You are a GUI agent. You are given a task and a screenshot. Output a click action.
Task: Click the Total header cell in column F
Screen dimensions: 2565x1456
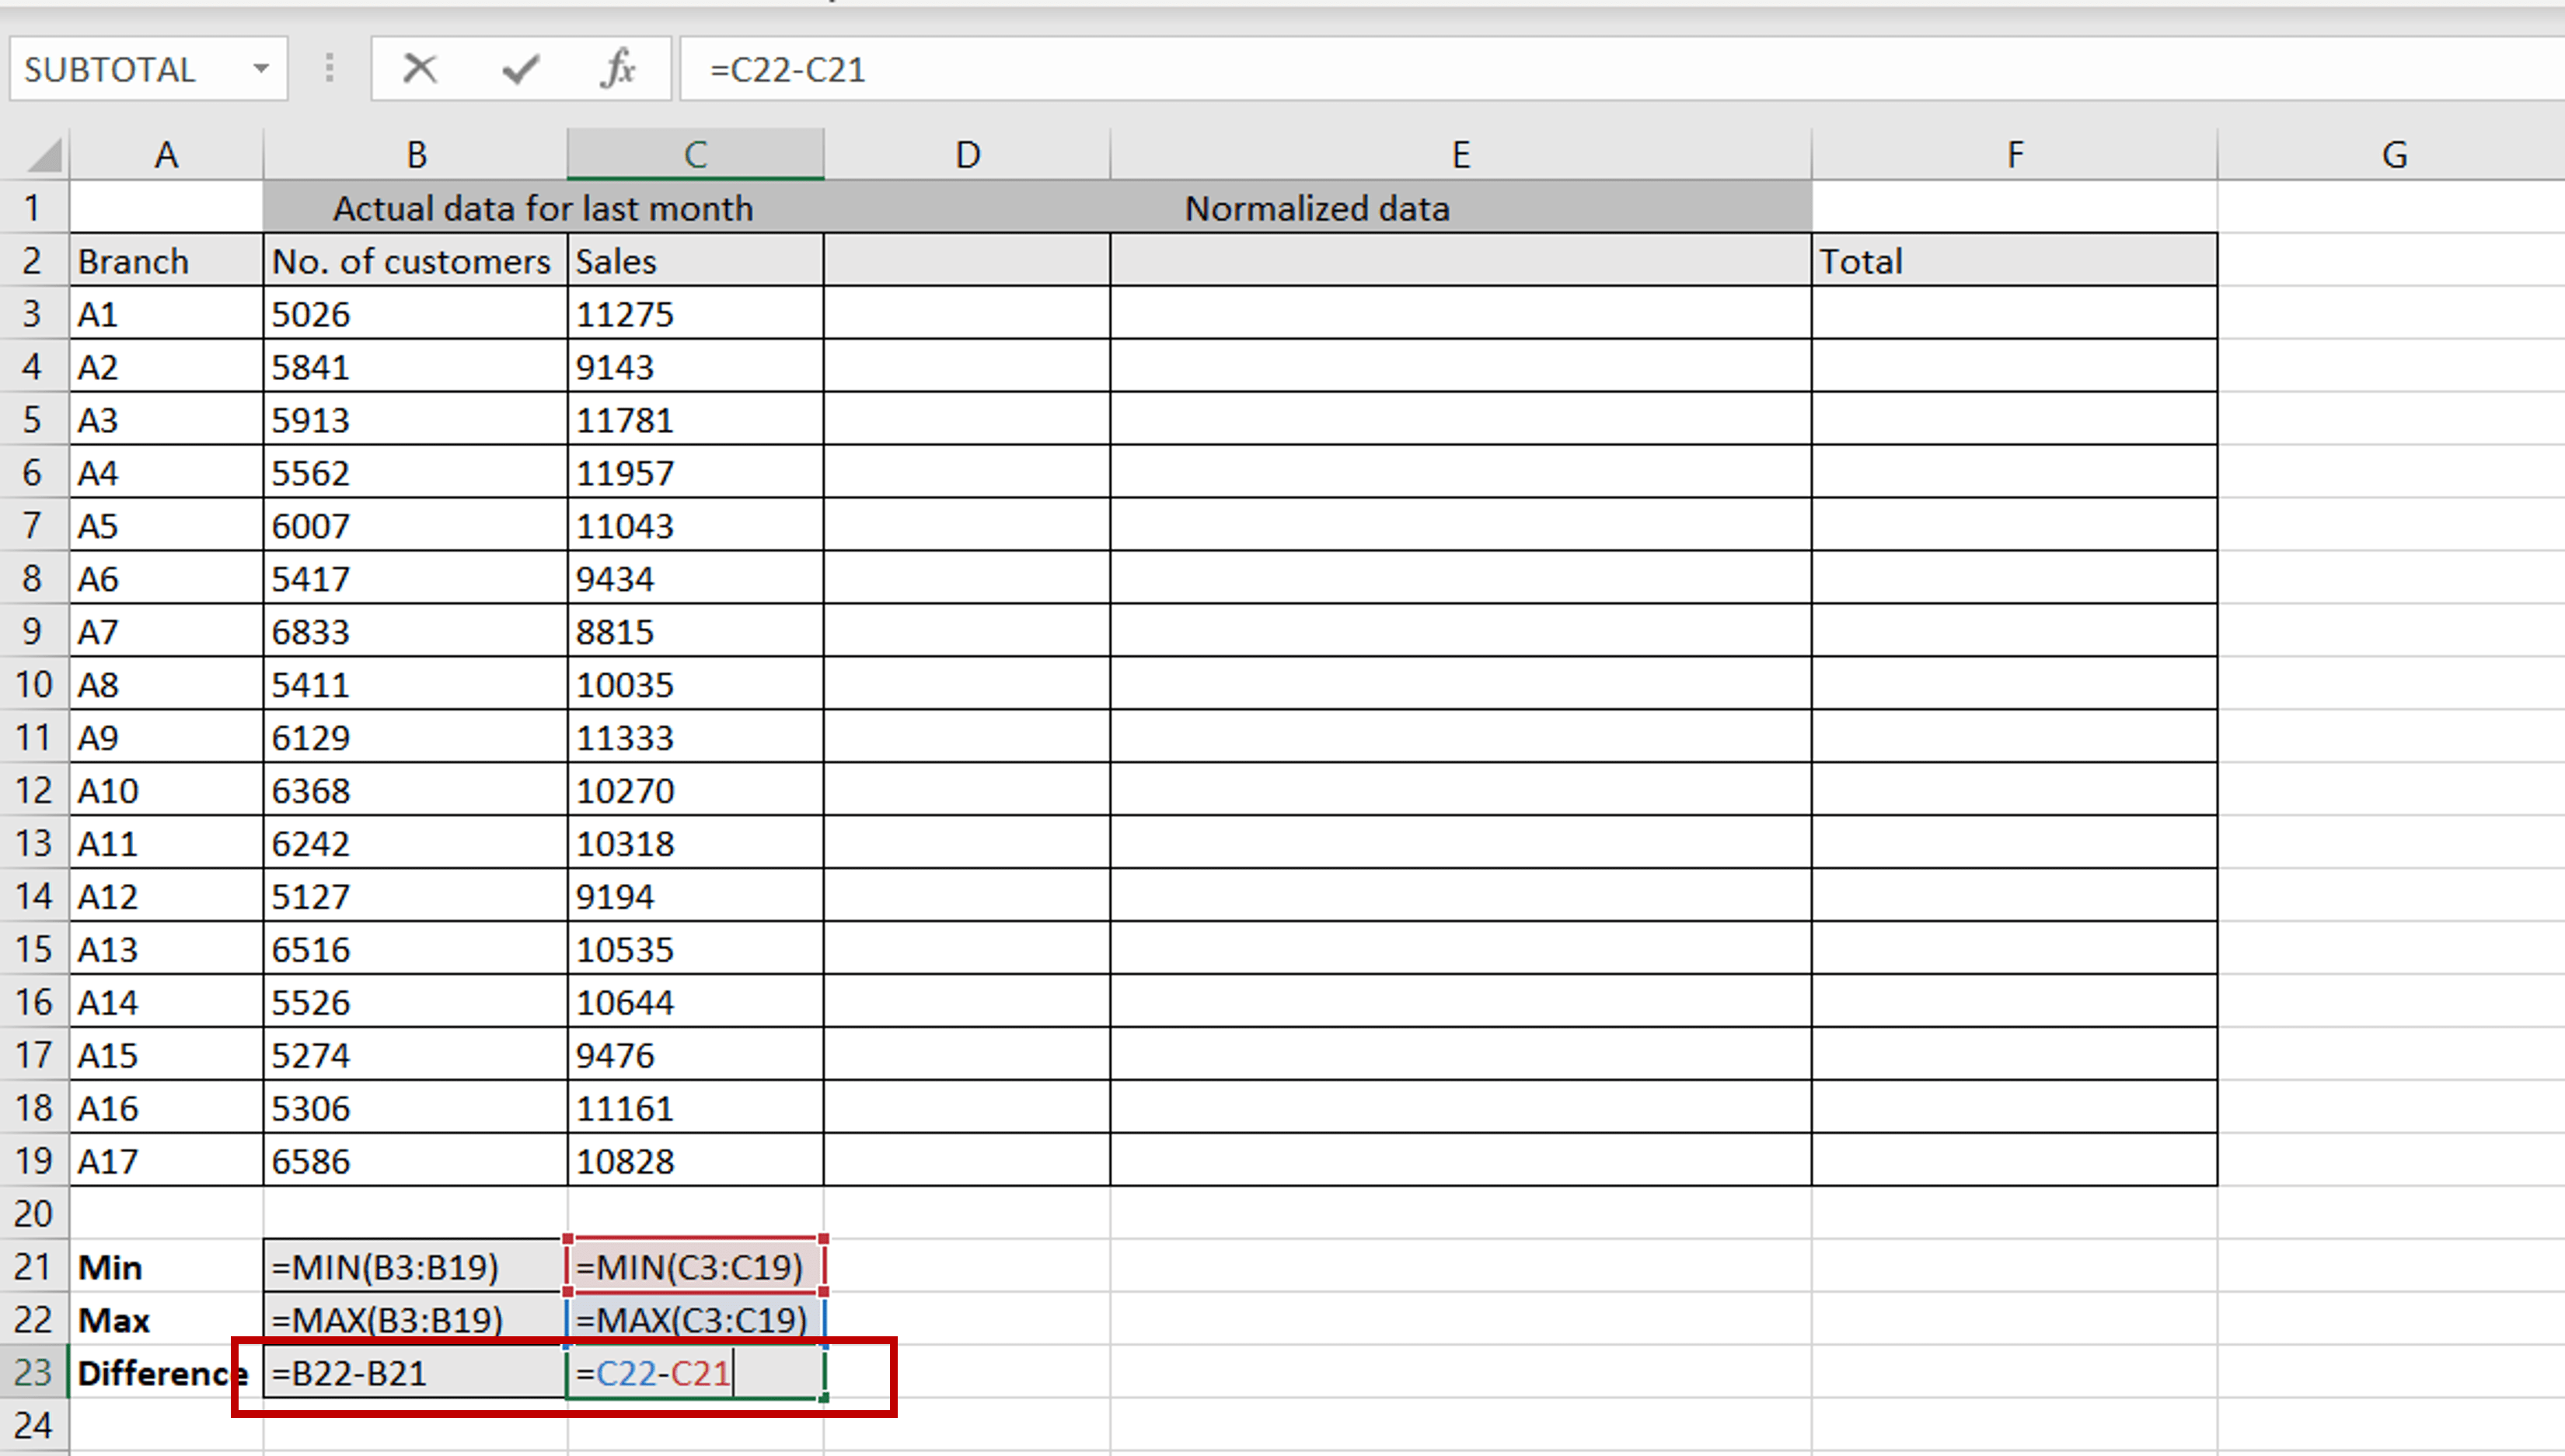coord(2013,261)
